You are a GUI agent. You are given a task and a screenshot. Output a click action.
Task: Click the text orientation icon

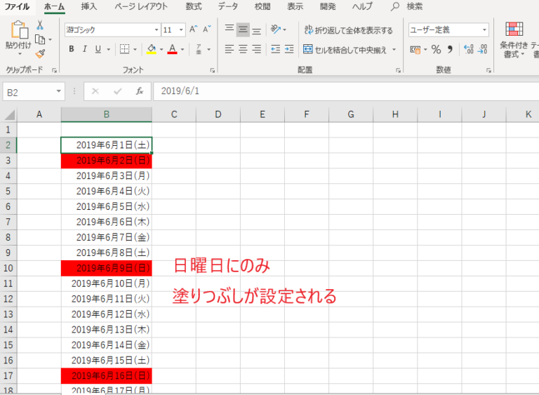tap(276, 29)
